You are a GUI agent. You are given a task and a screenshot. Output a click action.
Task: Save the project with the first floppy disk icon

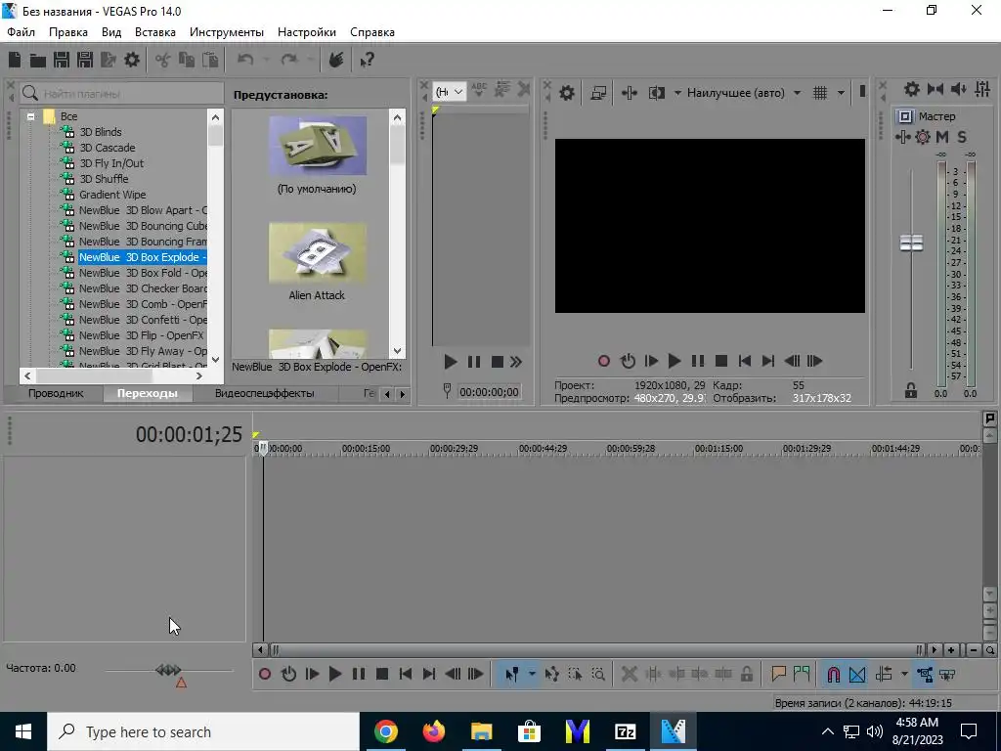[62, 60]
